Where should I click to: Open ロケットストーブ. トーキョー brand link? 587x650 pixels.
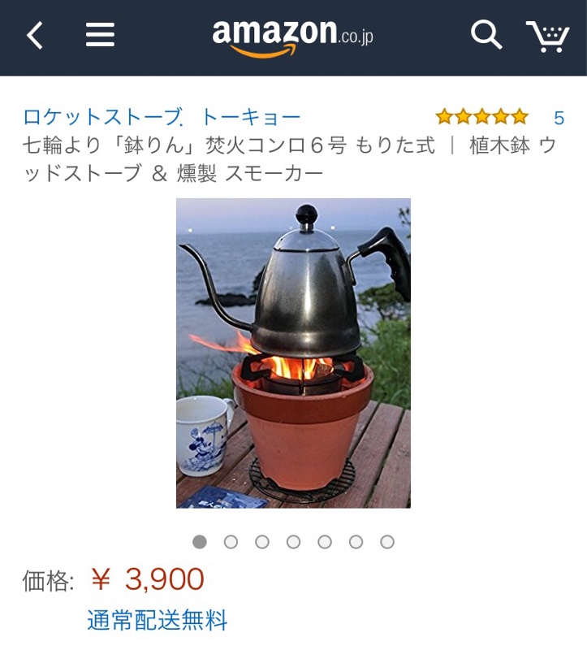click(162, 117)
